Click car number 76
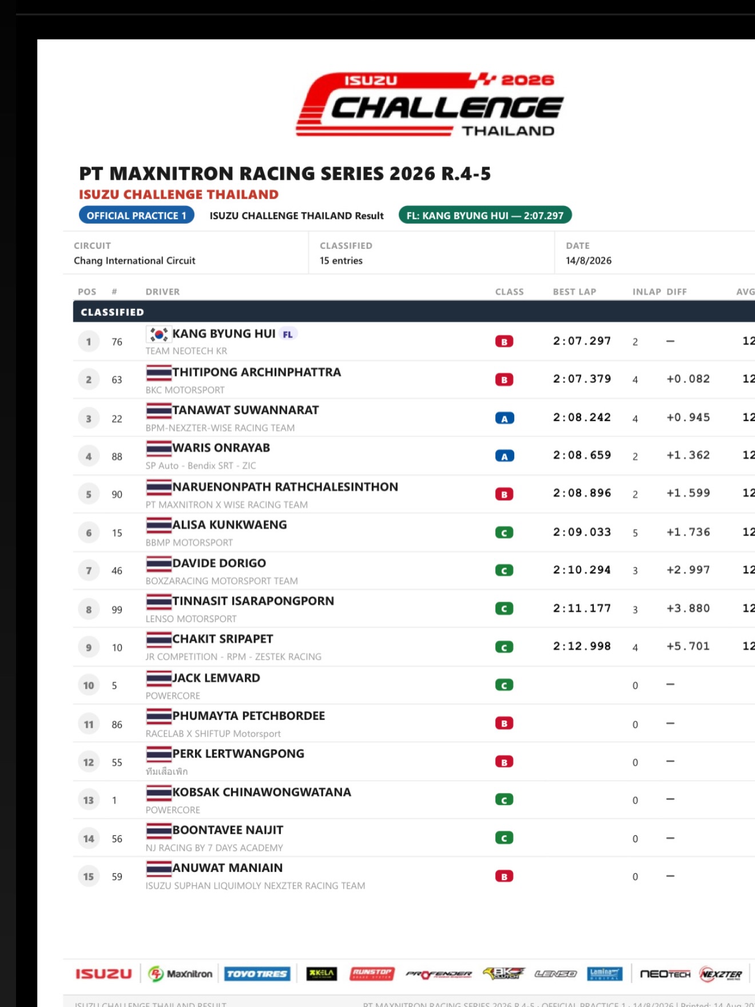This screenshot has width=755, height=1007. click(x=117, y=342)
